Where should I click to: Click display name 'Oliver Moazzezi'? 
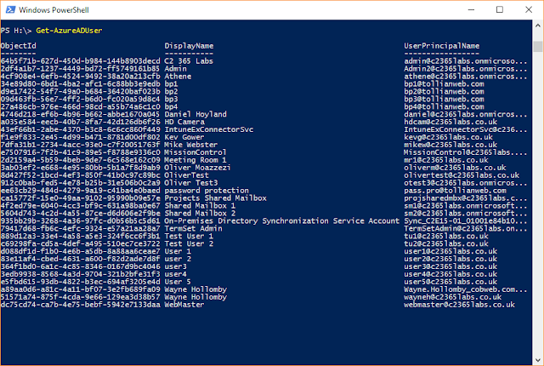(x=197, y=168)
